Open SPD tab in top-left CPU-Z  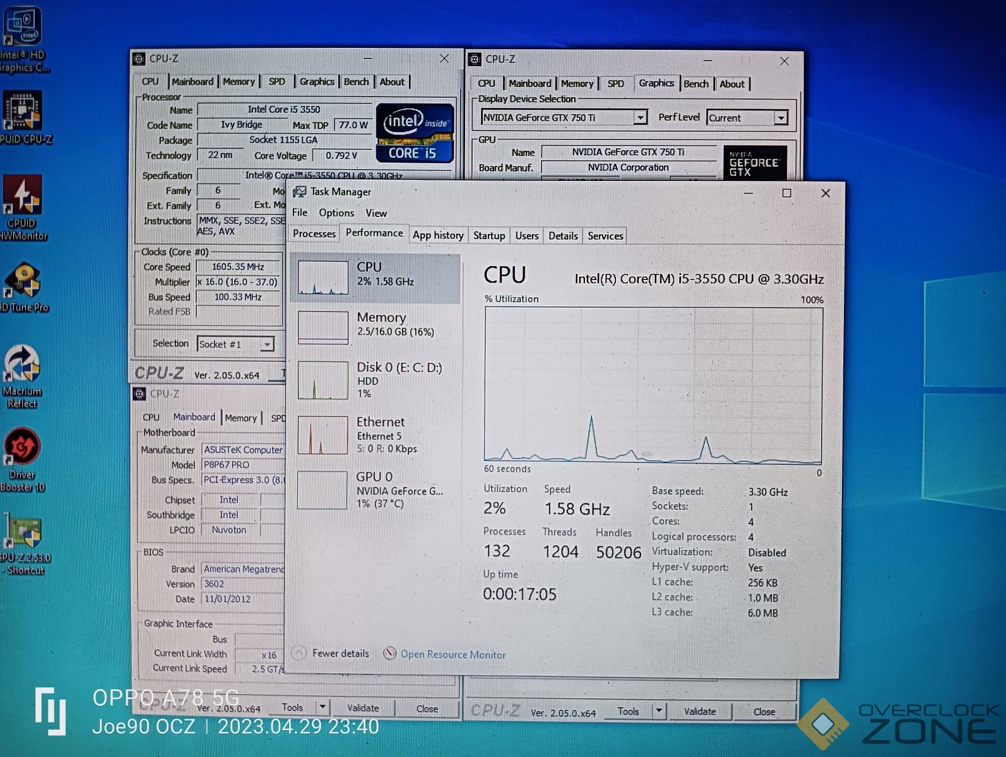pos(276,81)
